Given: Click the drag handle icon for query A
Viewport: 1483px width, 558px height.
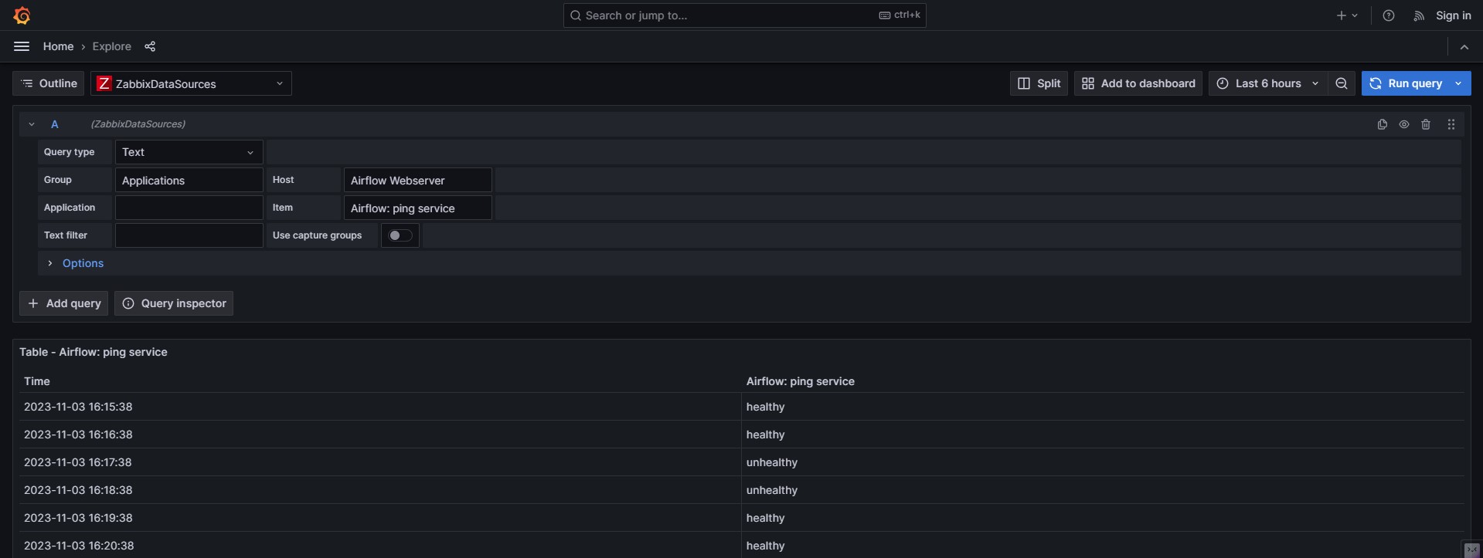Looking at the screenshot, I should (x=1451, y=124).
